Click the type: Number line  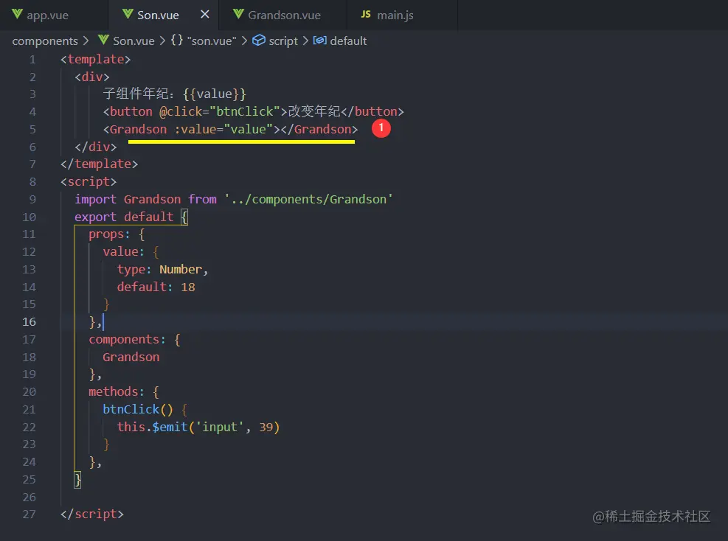click(162, 269)
